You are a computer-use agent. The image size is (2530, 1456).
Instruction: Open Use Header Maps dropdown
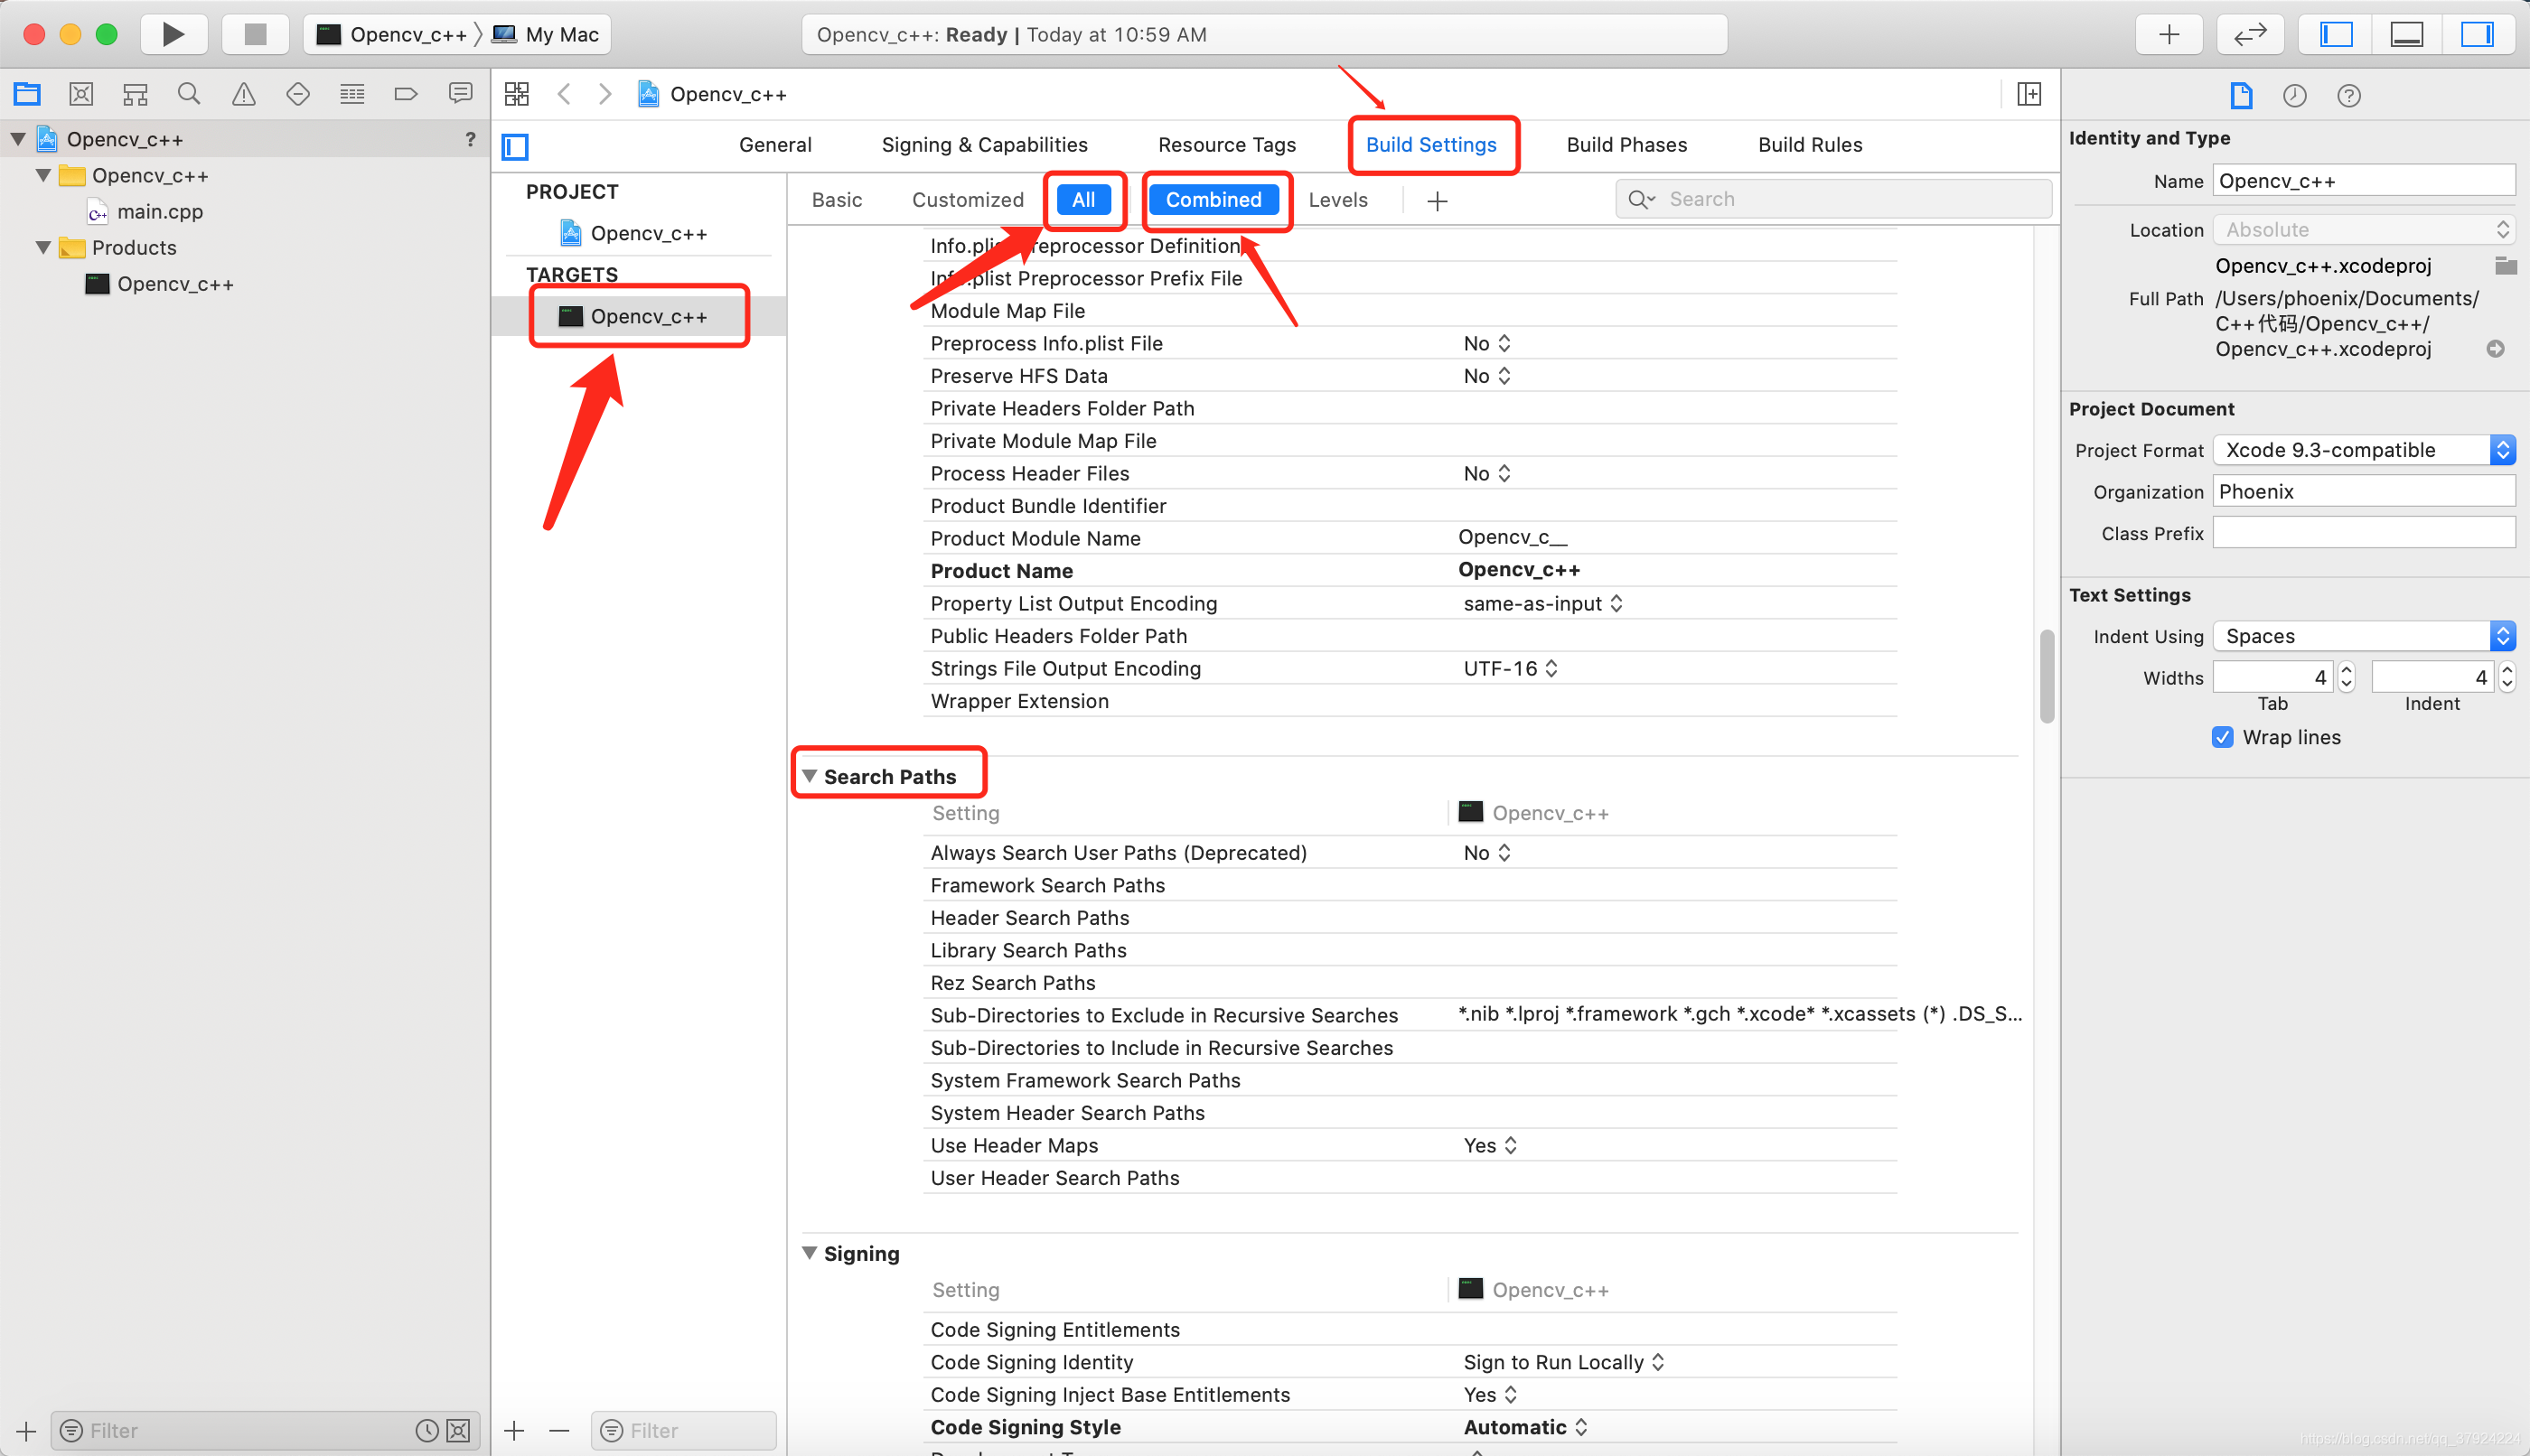(1490, 1145)
